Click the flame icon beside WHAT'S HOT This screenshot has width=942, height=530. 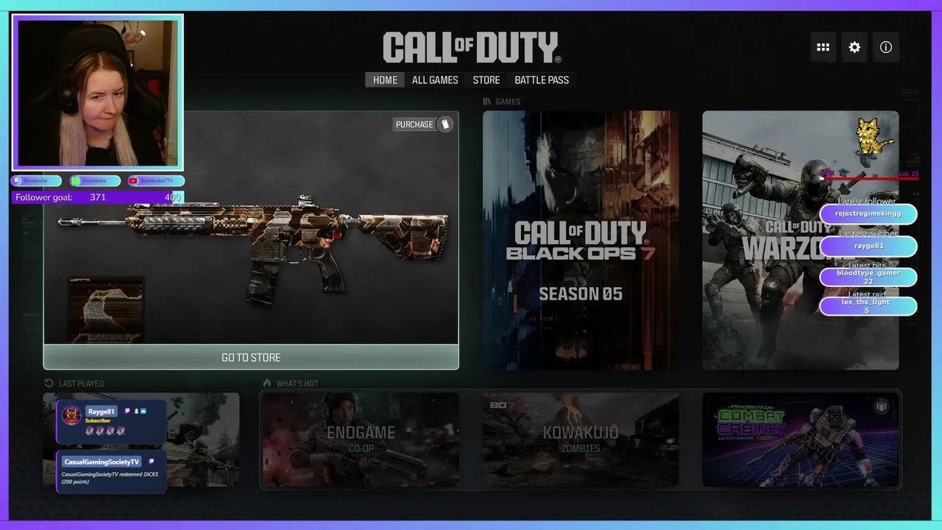tap(268, 384)
